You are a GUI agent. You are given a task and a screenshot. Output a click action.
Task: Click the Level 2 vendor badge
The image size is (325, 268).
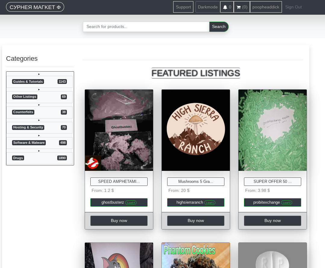pos(287,203)
